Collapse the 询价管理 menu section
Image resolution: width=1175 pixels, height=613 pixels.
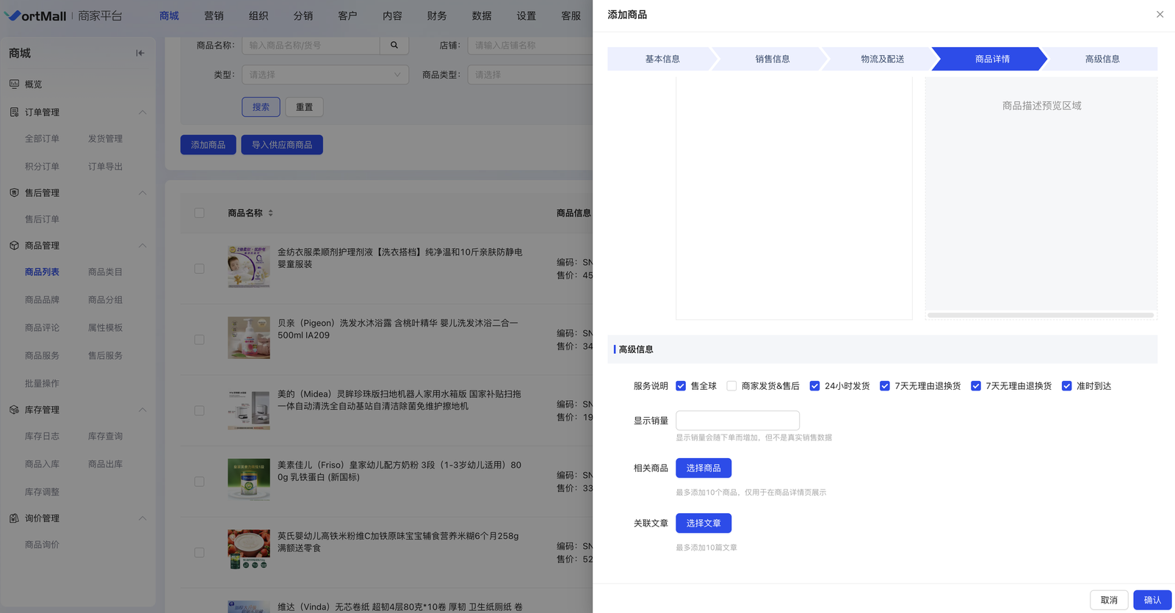[x=142, y=518]
